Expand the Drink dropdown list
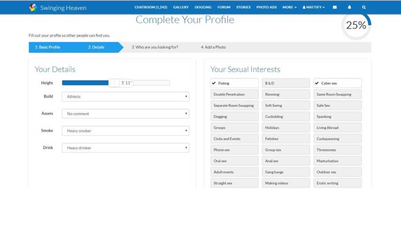The height and width of the screenshot is (234, 401). 125,148
